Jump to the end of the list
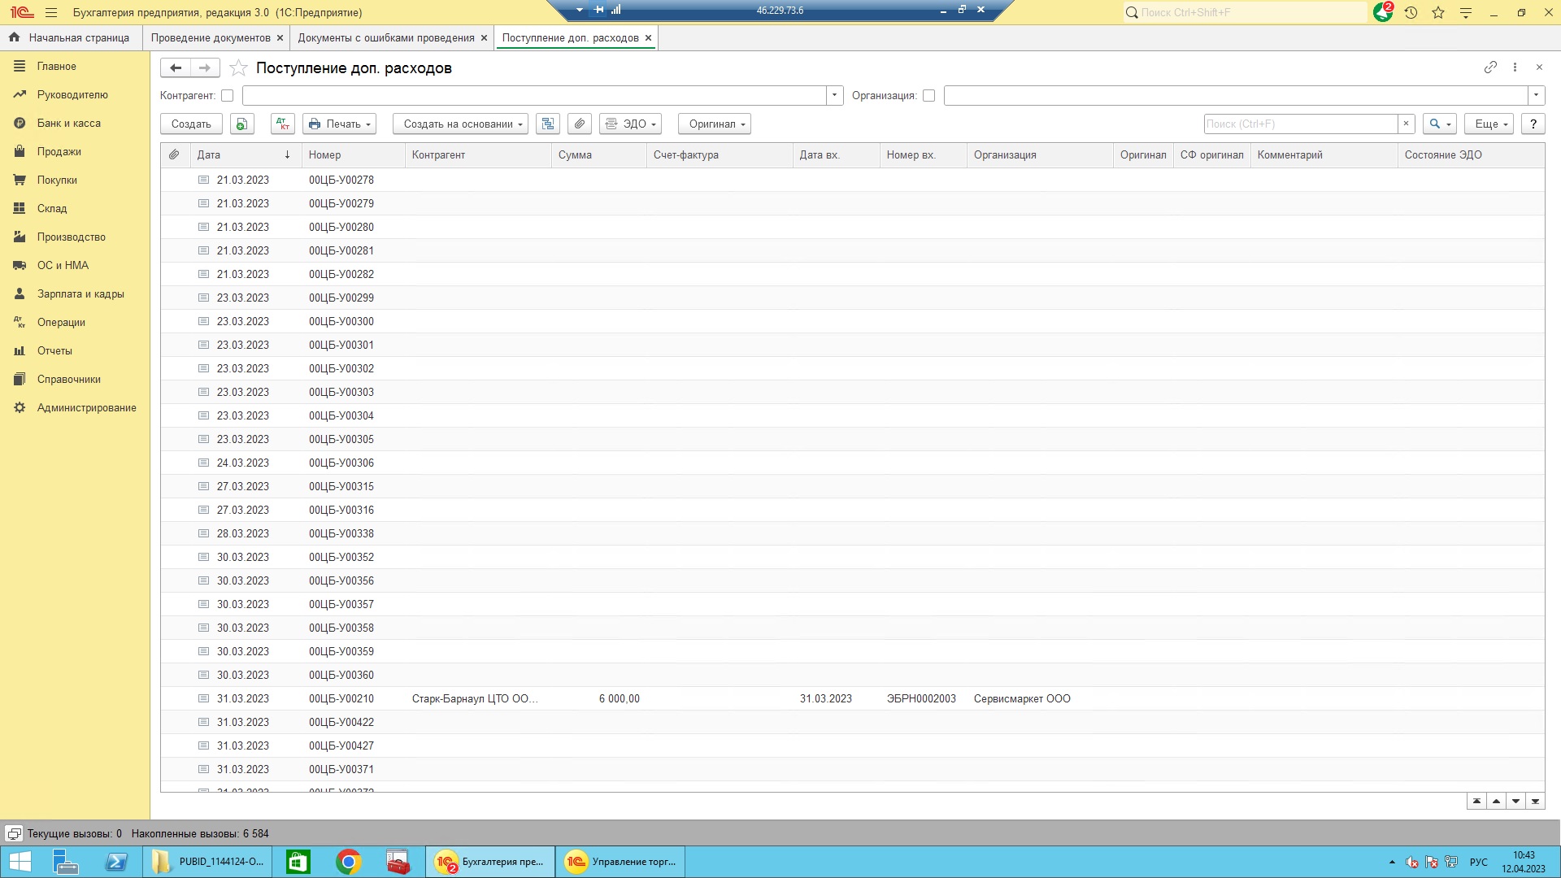 pos(1535,802)
